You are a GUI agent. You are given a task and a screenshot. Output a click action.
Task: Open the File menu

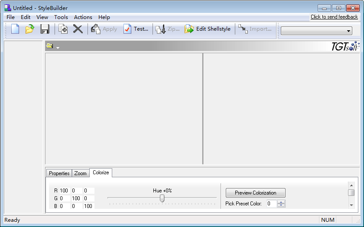pos(10,17)
